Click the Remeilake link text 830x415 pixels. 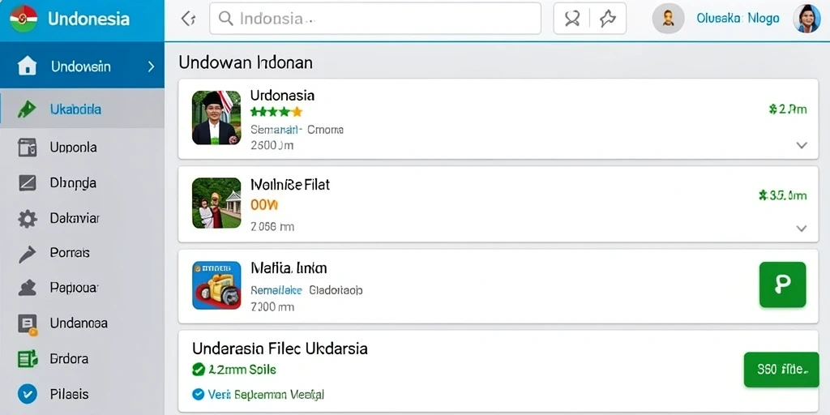tap(276, 290)
